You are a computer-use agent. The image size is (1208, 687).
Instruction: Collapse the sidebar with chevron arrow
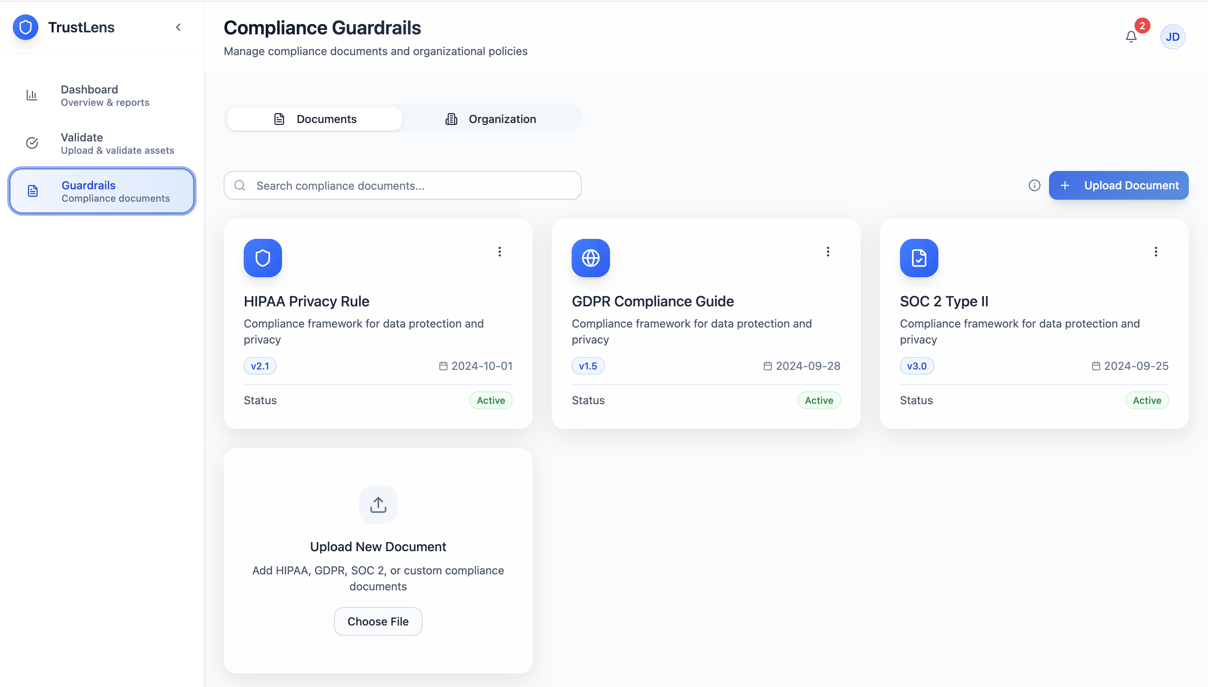click(x=179, y=28)
